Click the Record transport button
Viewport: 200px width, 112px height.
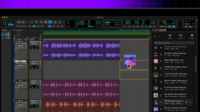(154, 27)
